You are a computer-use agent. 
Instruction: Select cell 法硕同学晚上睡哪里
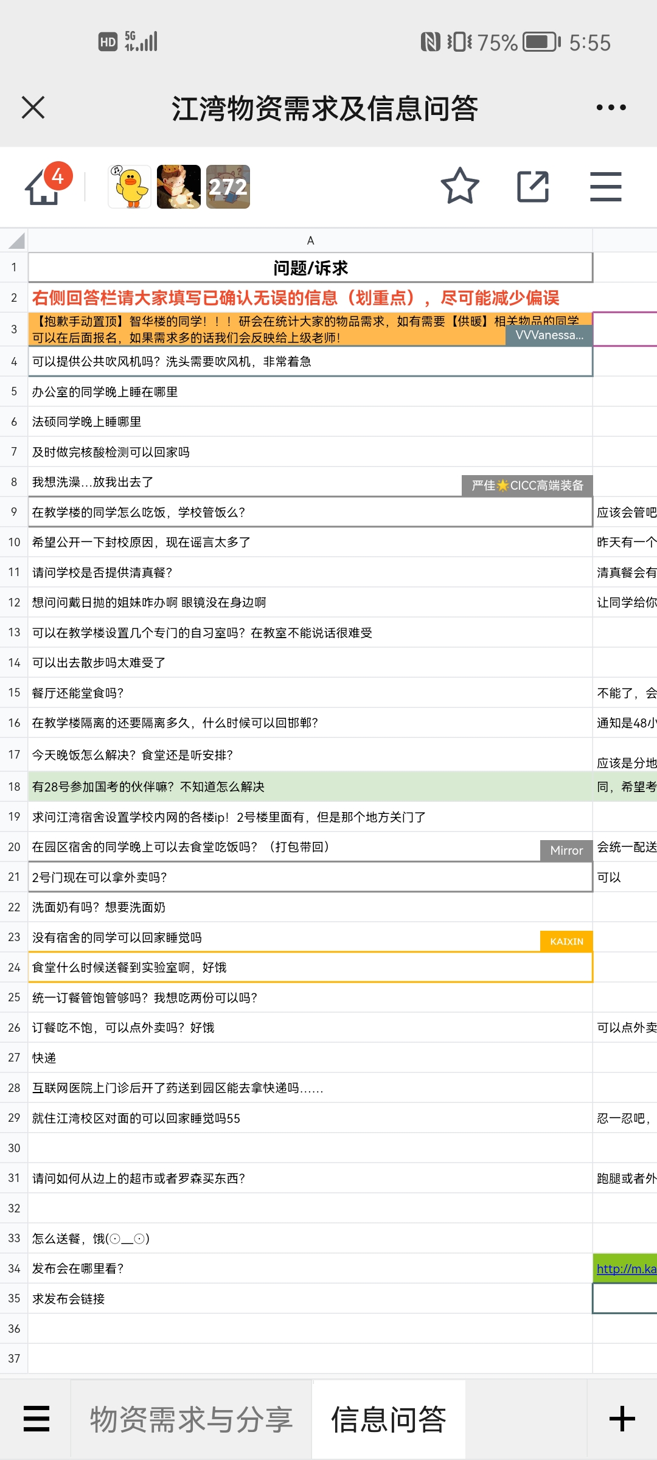tap(310, 422)
